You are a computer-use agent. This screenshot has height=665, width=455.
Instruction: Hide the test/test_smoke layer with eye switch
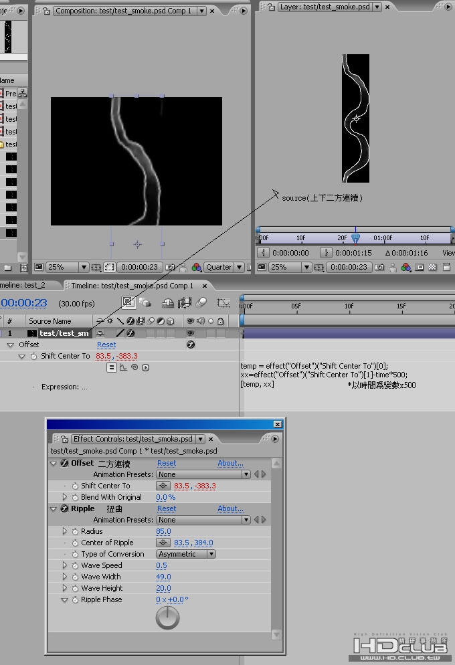pyautogui.click(x=190, y=332)
